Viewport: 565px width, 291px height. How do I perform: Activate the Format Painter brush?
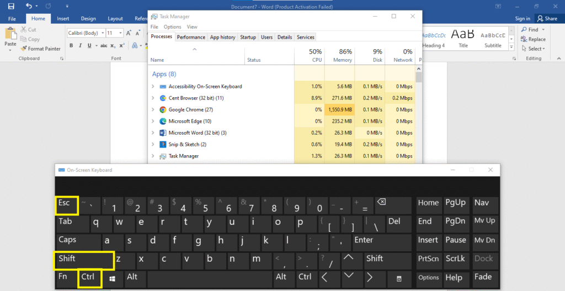40,49
